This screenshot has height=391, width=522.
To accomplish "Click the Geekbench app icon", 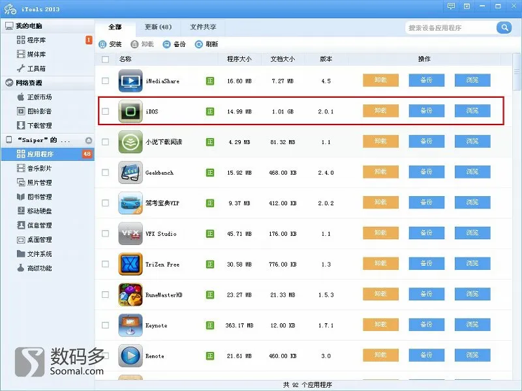I will [x=130, y=173].
